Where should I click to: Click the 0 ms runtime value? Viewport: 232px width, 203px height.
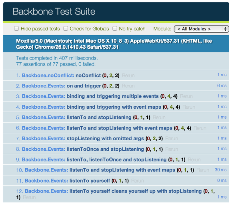click(222, 180)
